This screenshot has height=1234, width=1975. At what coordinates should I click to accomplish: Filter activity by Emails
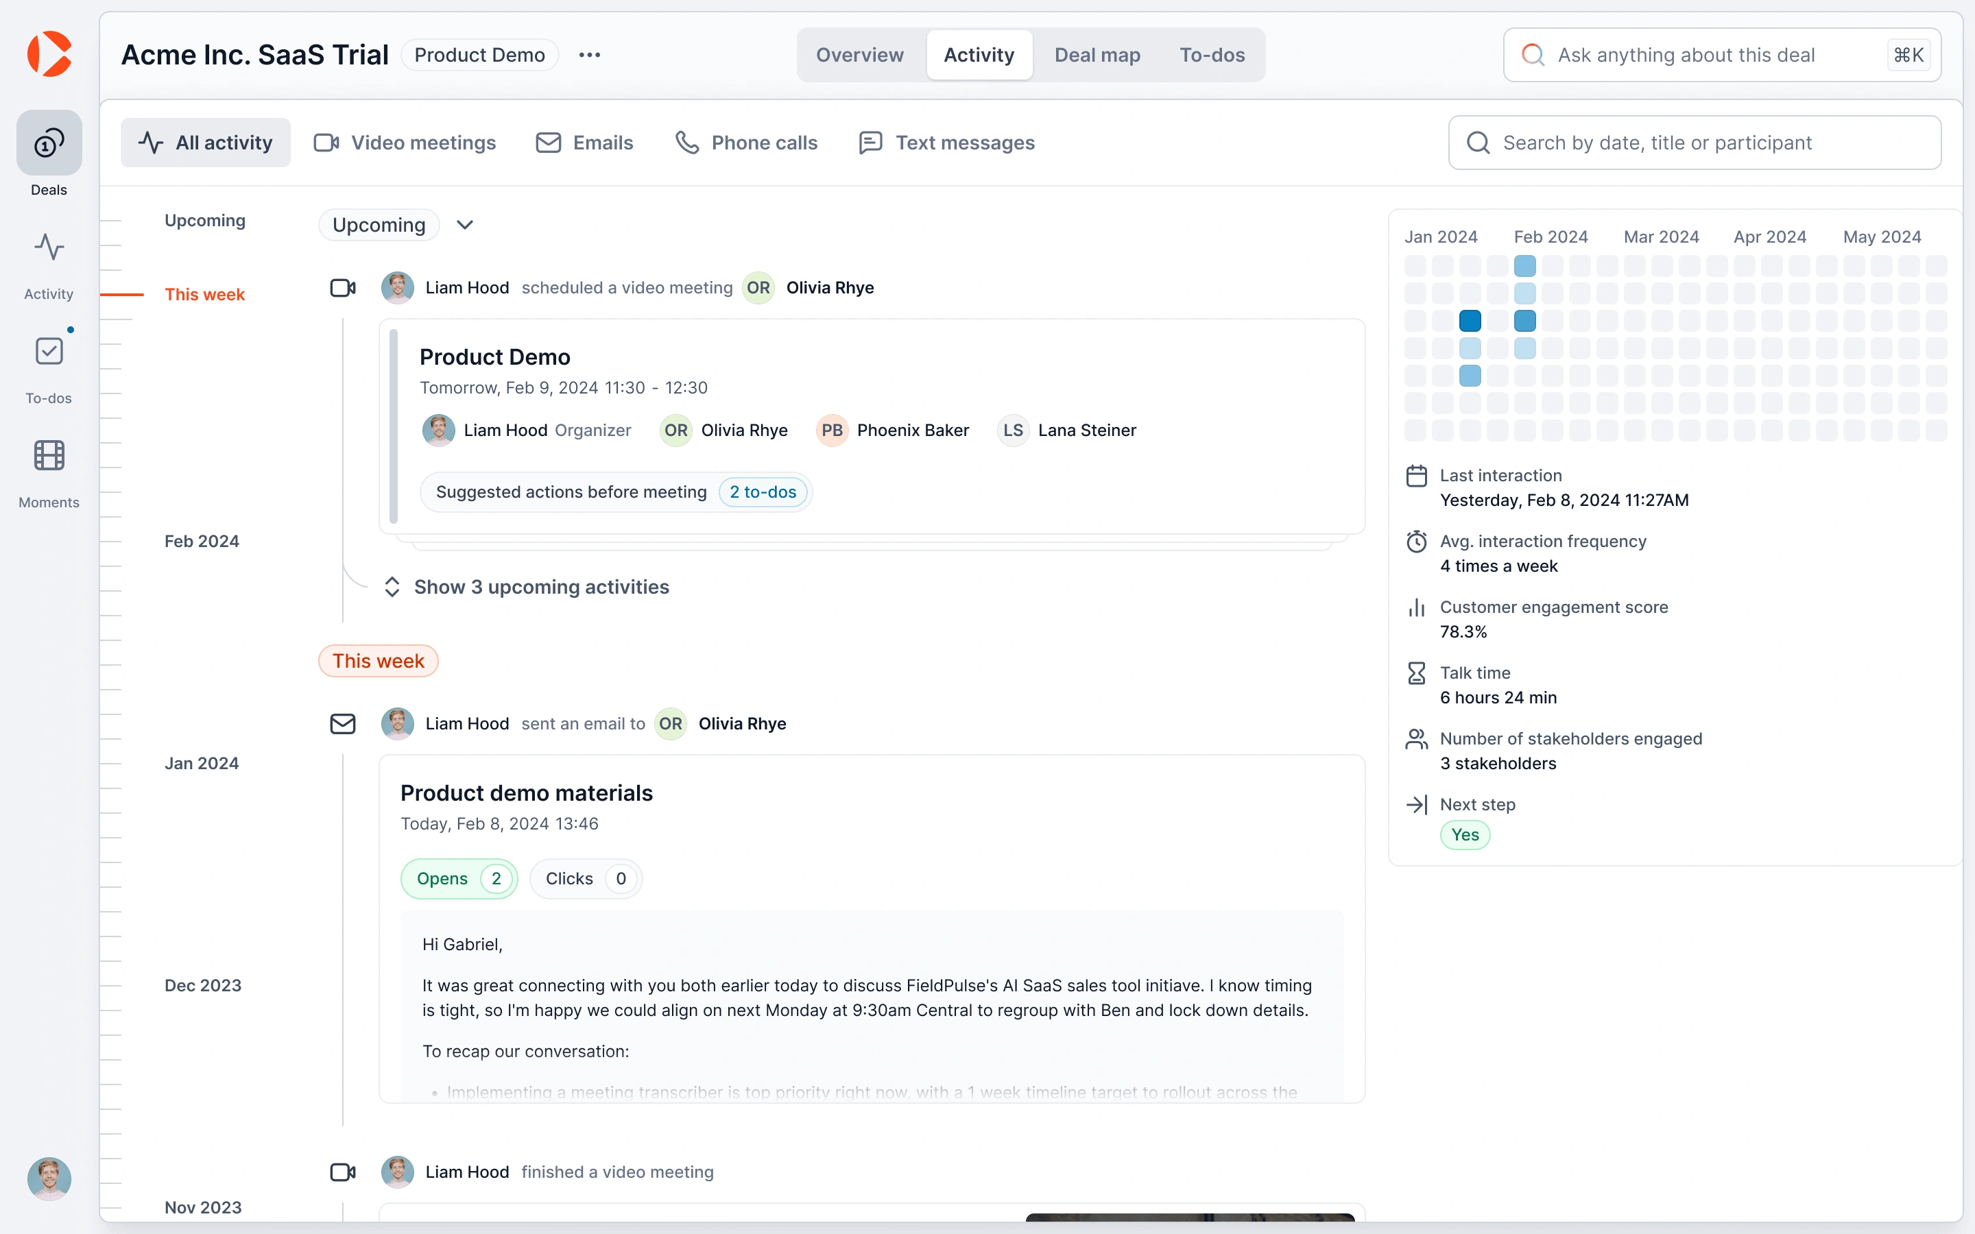tap(584, 143)
